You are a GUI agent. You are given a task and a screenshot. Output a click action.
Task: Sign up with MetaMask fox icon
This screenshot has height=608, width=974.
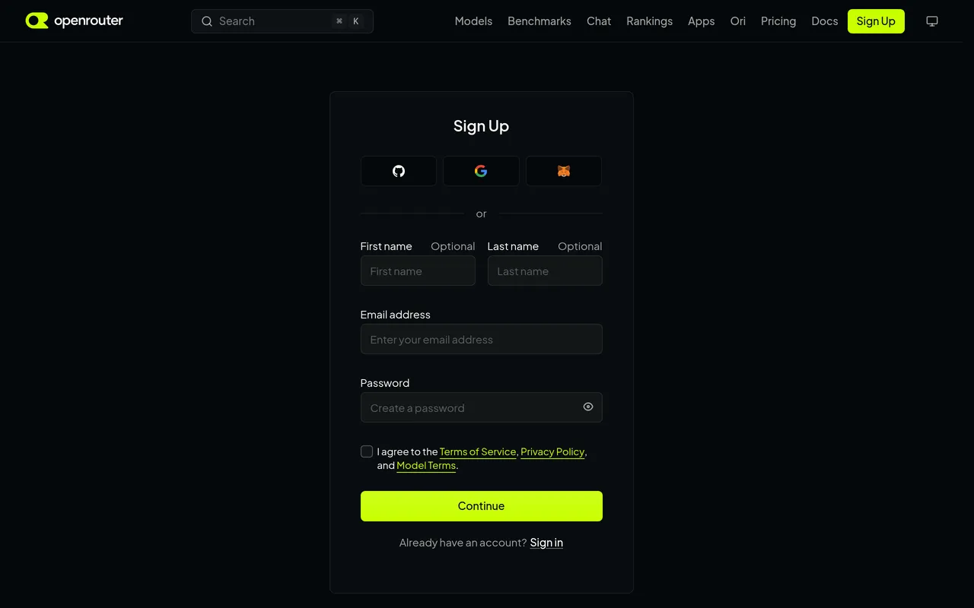coord(564,171)
